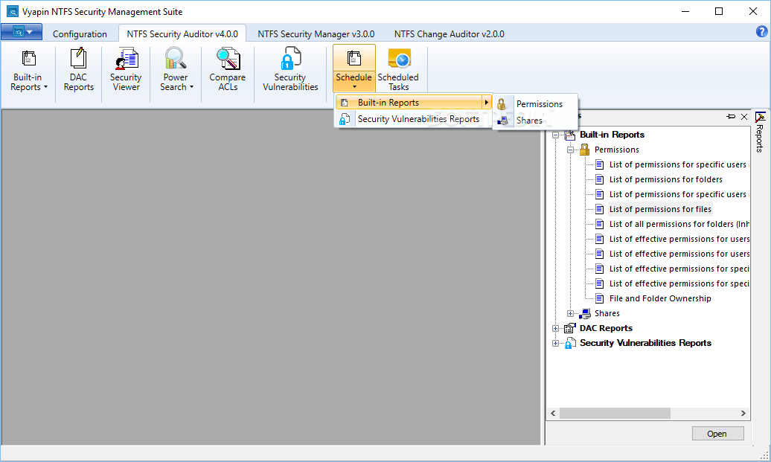Click the Shares computer icon in tree
The width and height of the screenshot is (771, 462).
point(585,313)
